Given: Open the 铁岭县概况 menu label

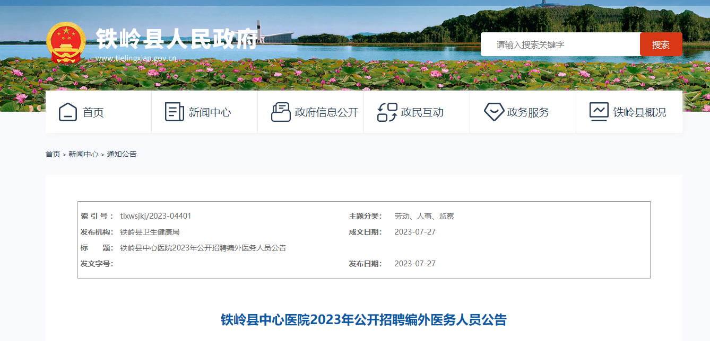Looking at the screenshot, I should [639, 112].
